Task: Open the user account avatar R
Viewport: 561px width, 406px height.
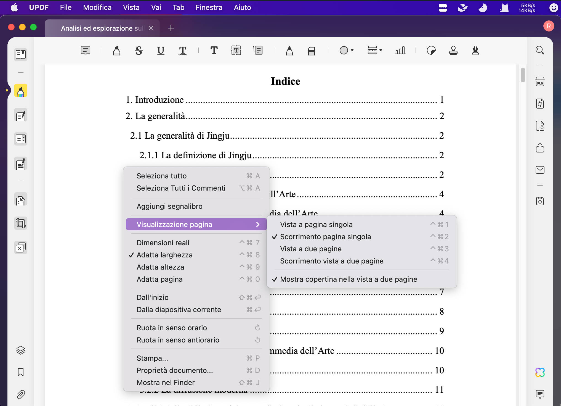Action: pyautogui.click(x=549, y=26)
